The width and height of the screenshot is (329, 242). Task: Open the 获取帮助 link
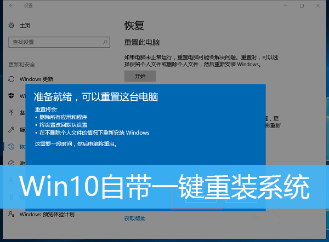pos(135,219)
